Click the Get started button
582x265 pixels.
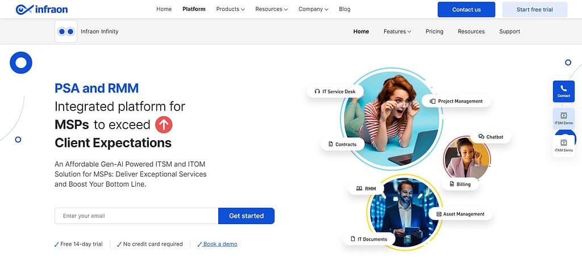click(x=246, y=216)
